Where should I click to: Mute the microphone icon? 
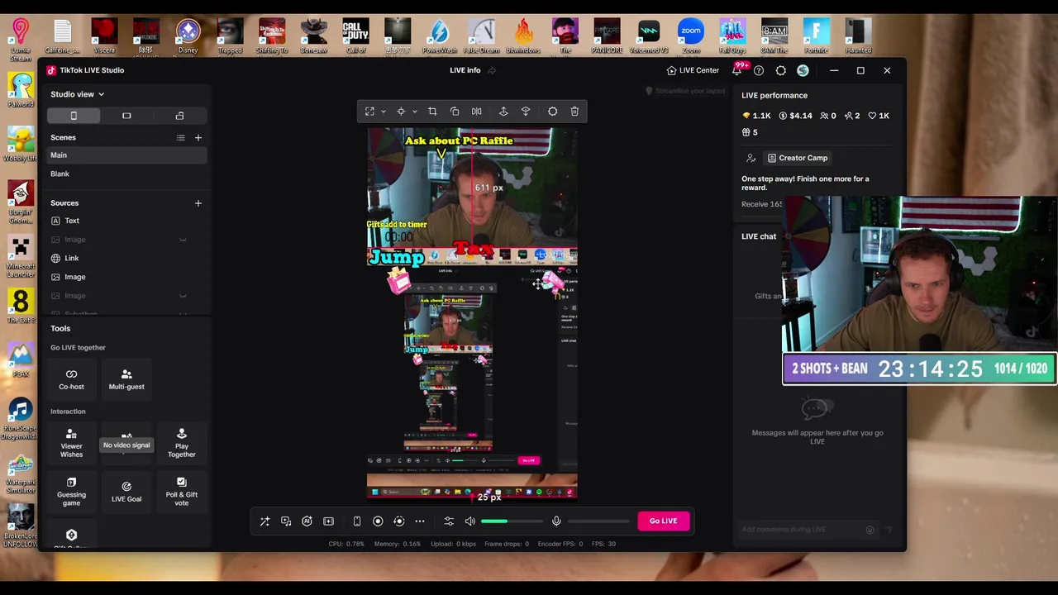point(556,521)
